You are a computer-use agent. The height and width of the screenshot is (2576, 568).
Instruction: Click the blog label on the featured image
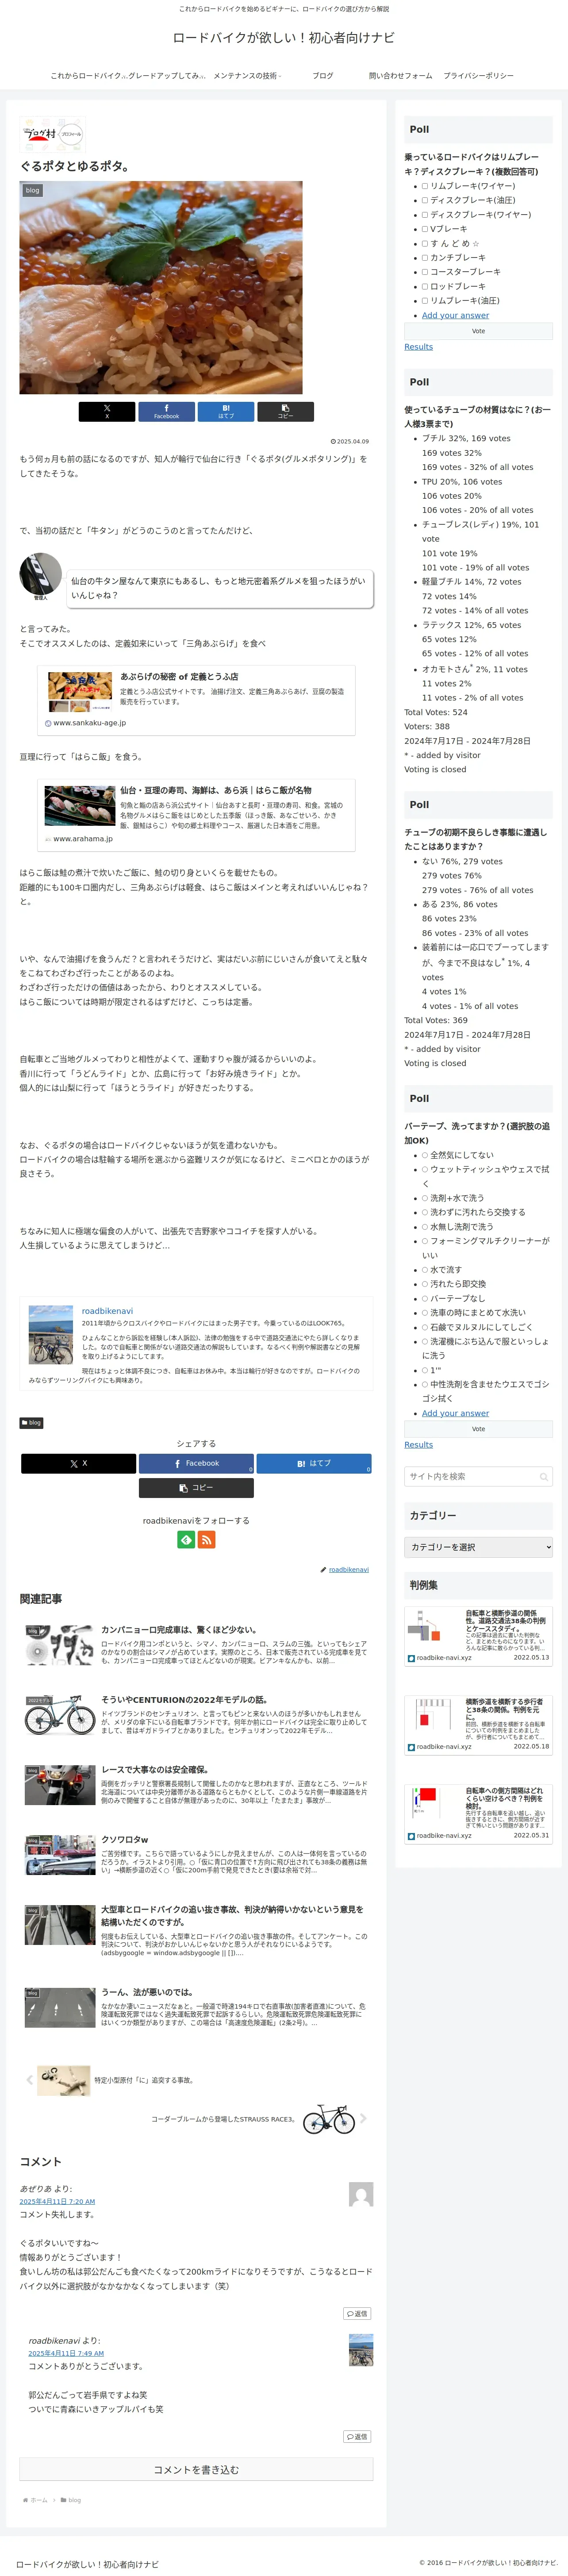tap(33, 190)
